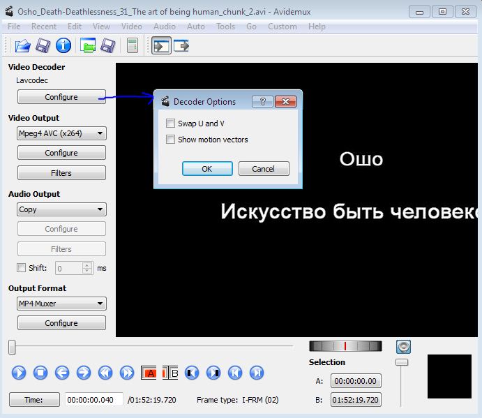Screen dimensions: 482x418
Task: Open the Video Output codec dropdown
Action: click(61, 133)
